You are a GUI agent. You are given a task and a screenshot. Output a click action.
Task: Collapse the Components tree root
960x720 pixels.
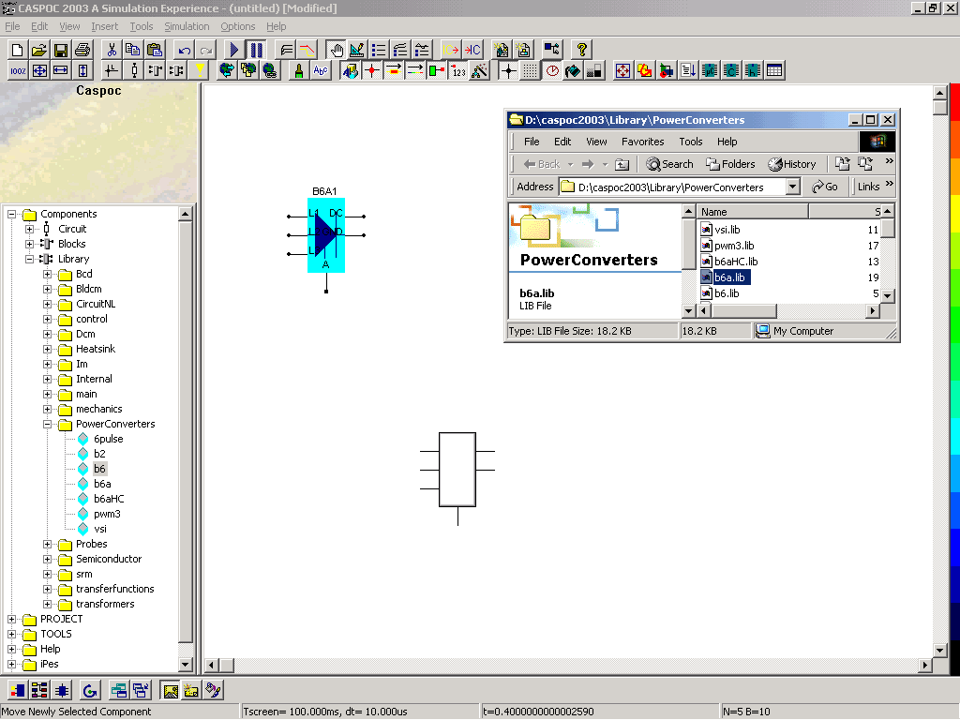click(11, 215)
